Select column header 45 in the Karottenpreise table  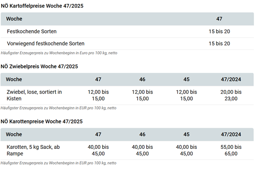[x=186, y=135]
